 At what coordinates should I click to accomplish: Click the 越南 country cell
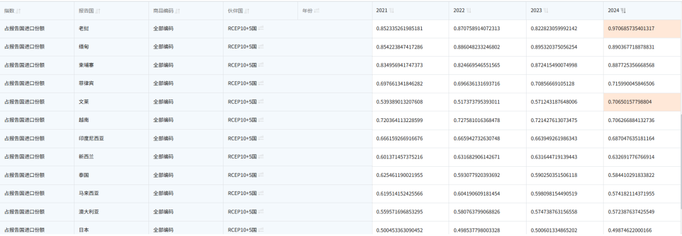[111, 120]
